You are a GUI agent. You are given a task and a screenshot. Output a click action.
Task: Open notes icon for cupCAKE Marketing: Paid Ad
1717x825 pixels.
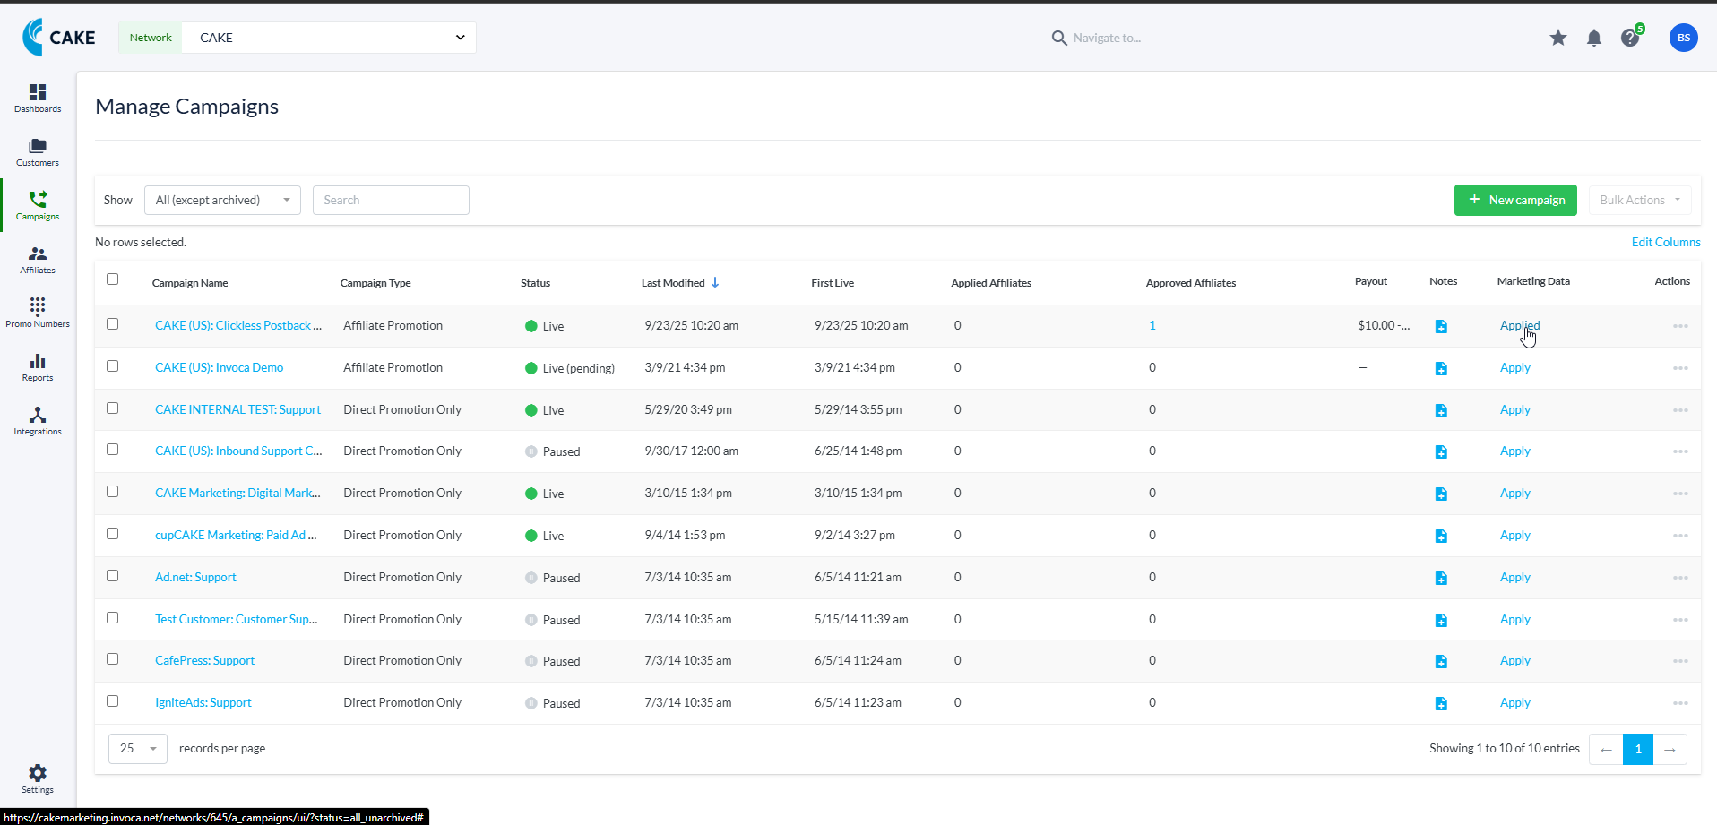(1441, 537)
